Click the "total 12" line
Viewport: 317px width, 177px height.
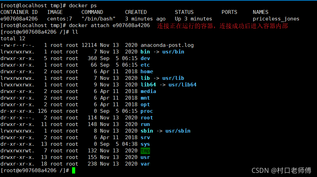tap(13, 39)
